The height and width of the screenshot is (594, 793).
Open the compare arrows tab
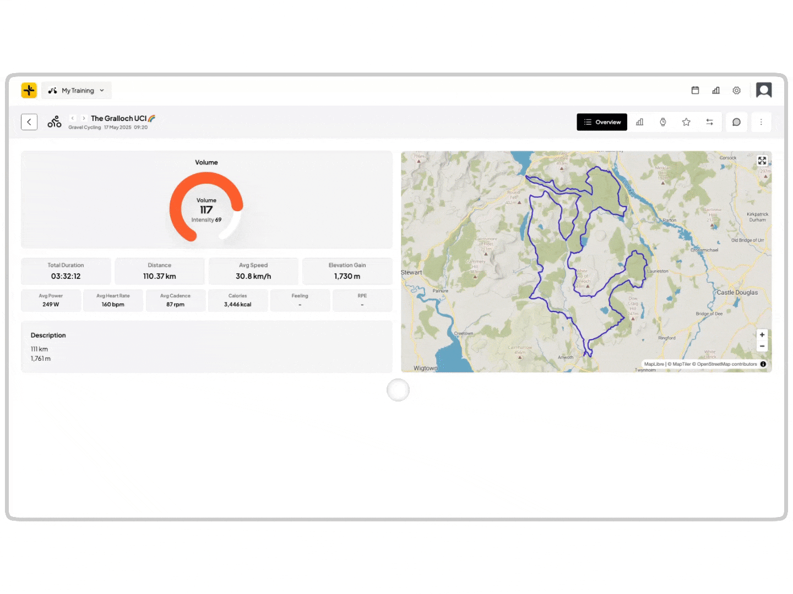coord(709,122)
